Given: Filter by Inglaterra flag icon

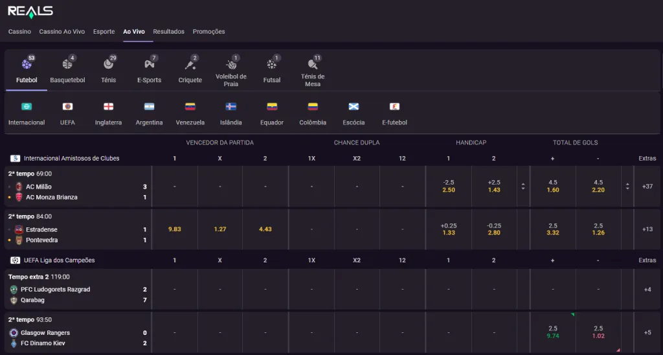Looking at the screenshot, I should (108, 107).
